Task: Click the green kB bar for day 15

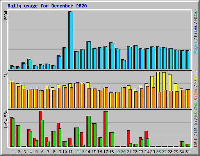Action: 95,135
